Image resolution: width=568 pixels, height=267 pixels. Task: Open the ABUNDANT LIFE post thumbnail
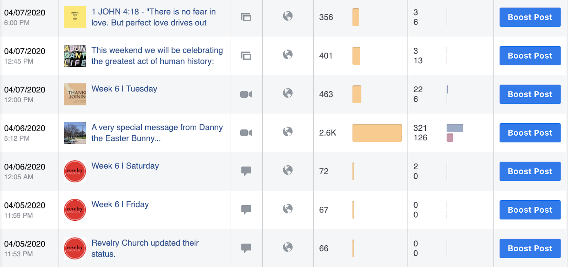75,56
